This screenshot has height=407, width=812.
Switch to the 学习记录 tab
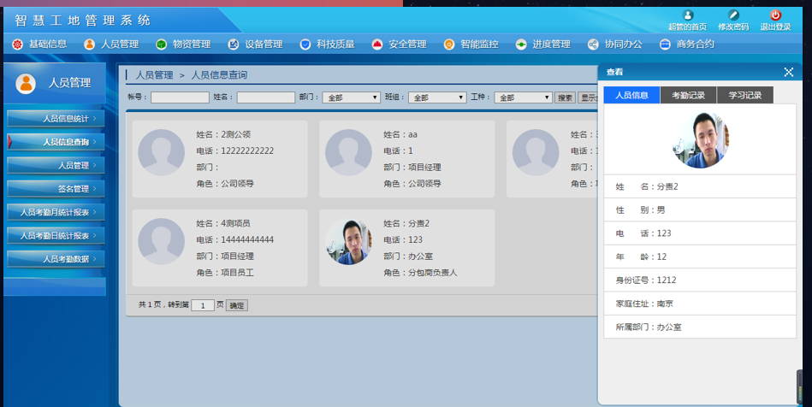(x=745, y=95)
